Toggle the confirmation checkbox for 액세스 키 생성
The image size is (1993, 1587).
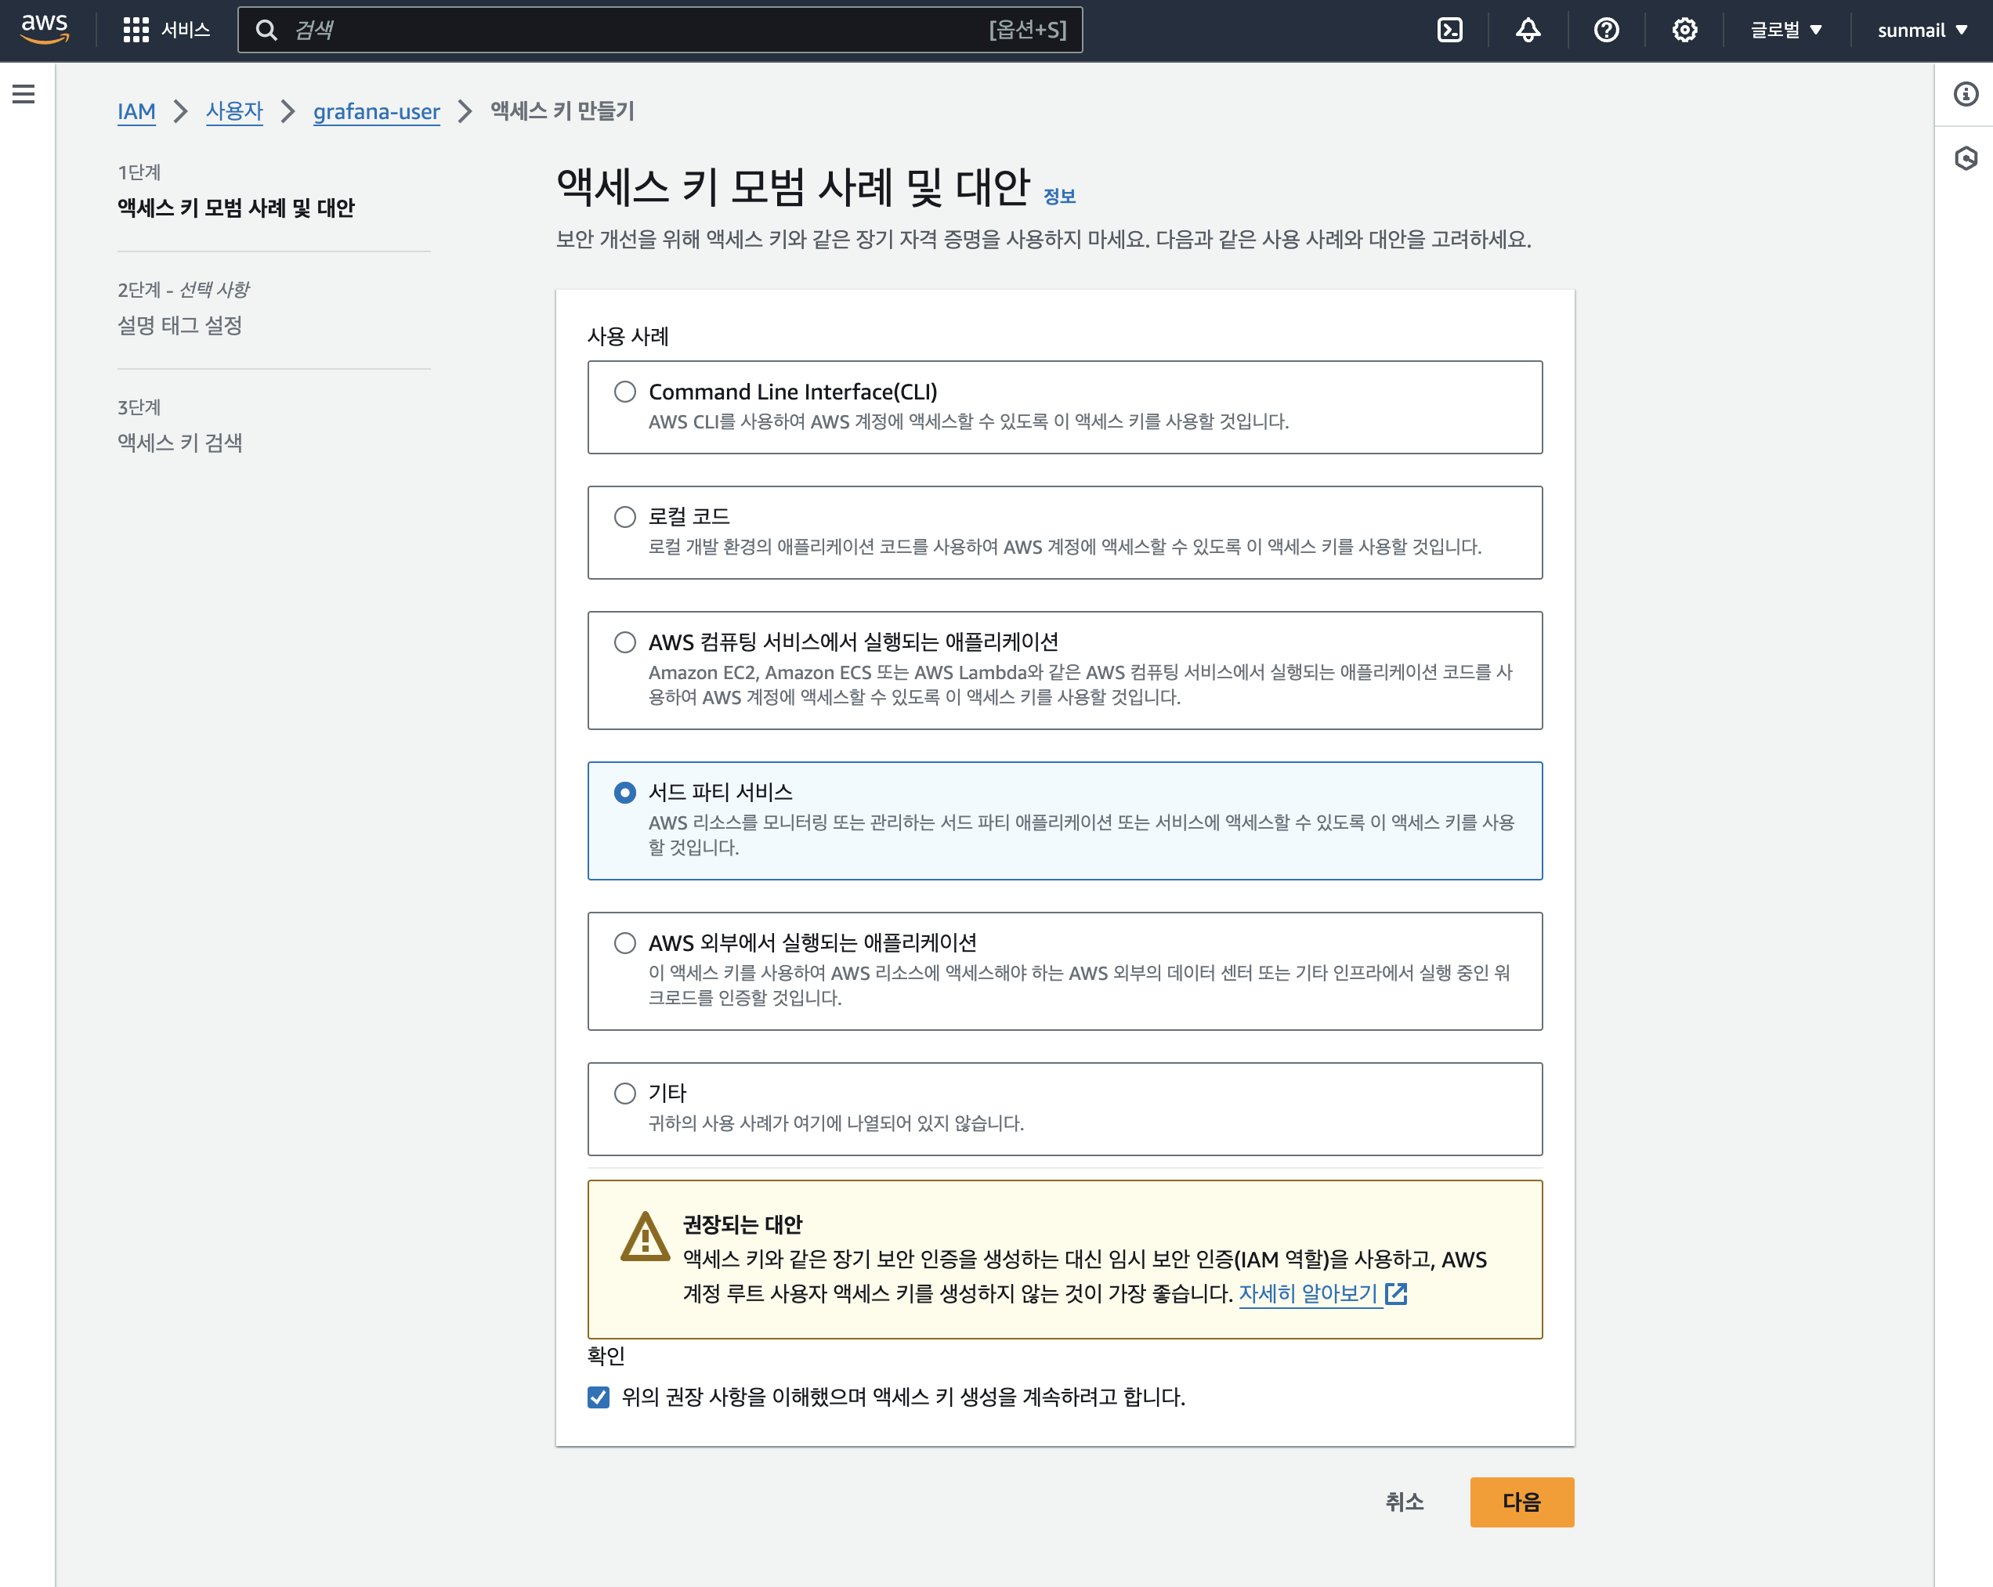[598, 1397]
